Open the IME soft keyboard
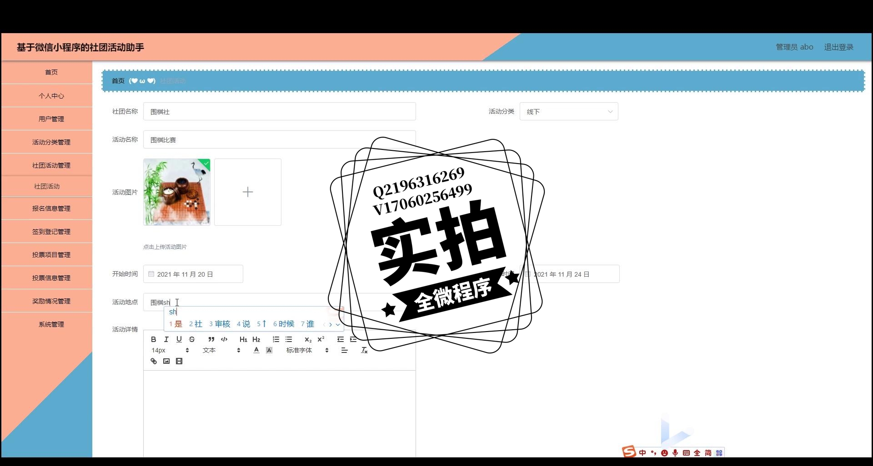 pos(686,453)
